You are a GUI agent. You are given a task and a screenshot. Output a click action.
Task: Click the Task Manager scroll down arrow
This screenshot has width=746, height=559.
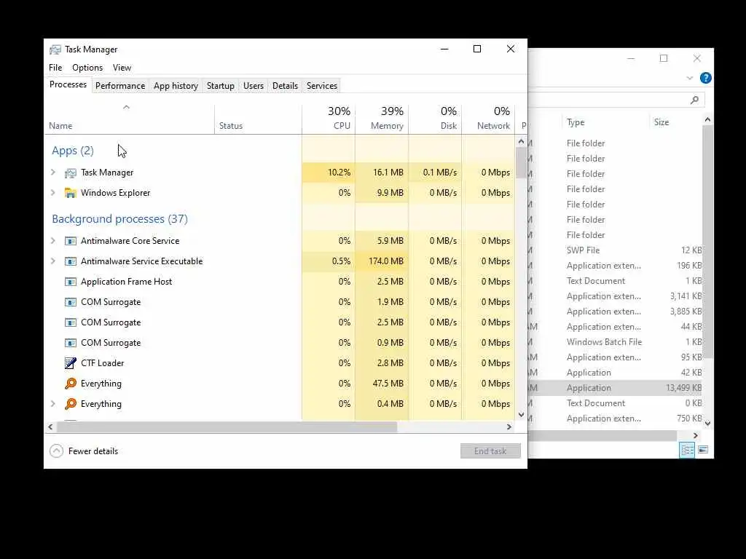click(x=521, y=414)
